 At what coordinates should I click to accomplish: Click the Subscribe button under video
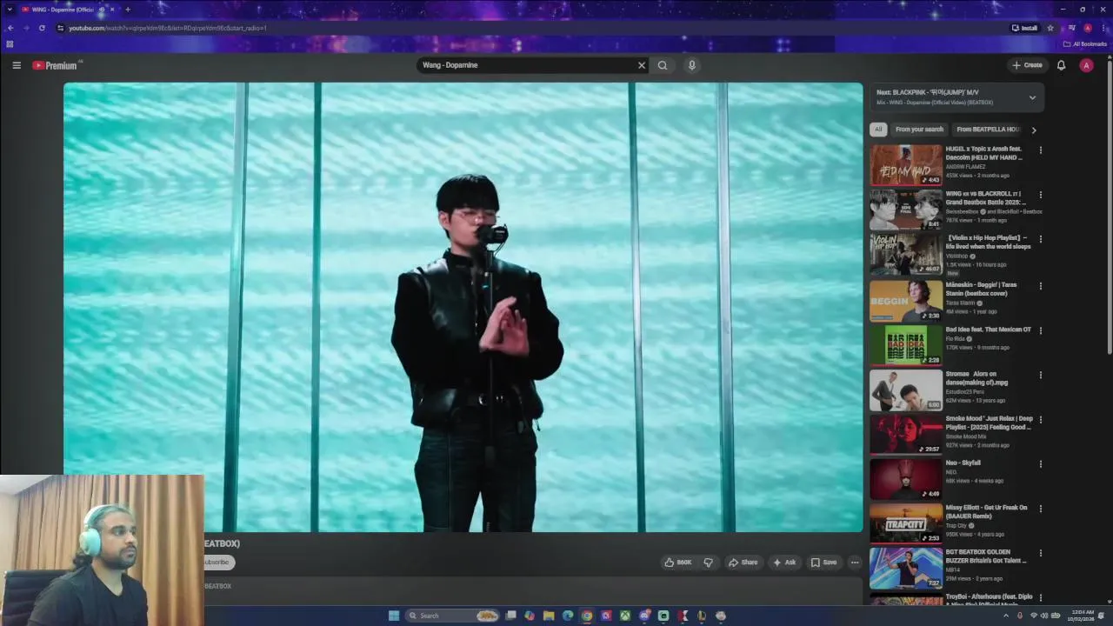click(217, 563)
